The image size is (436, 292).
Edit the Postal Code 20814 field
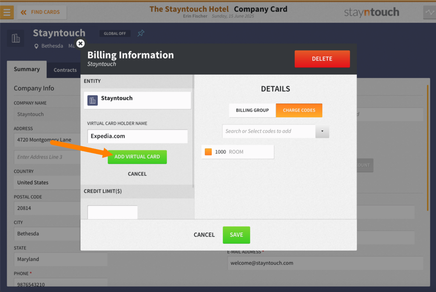47,208
